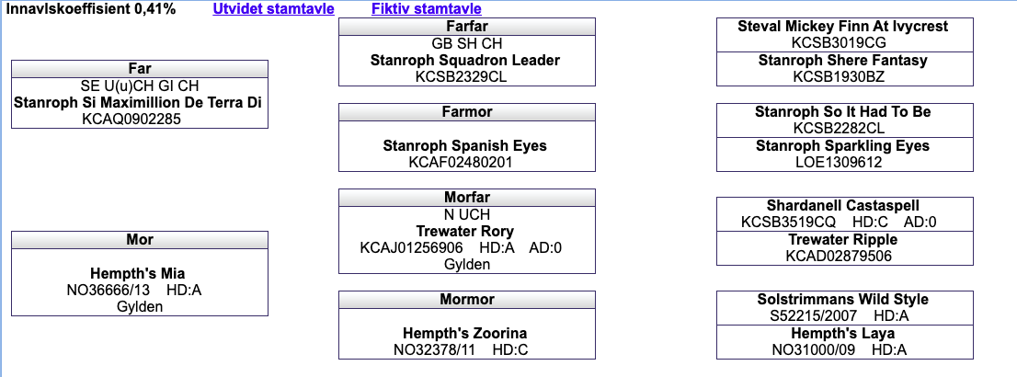
Task: Click Hempth's Zoorina in Mormor box
Action: [465, 334]
